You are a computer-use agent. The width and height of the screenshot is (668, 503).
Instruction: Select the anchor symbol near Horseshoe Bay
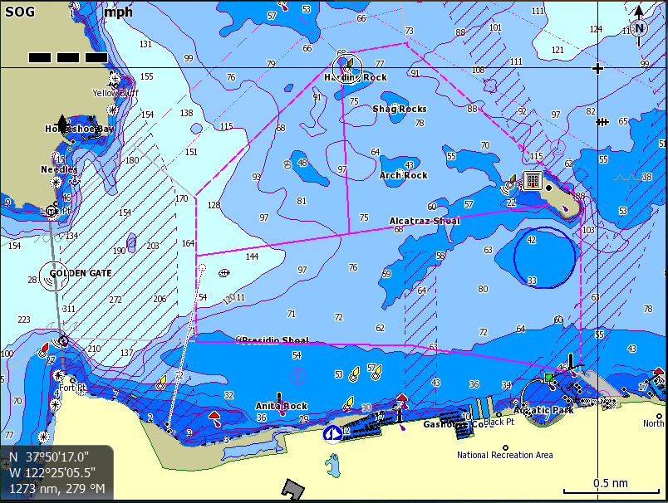62,124
